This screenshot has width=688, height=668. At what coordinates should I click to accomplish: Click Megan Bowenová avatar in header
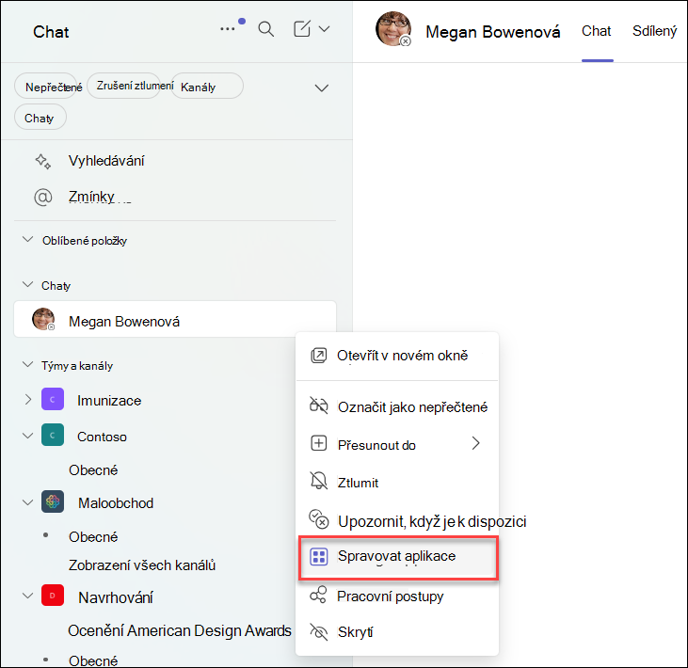pos(393,29)
